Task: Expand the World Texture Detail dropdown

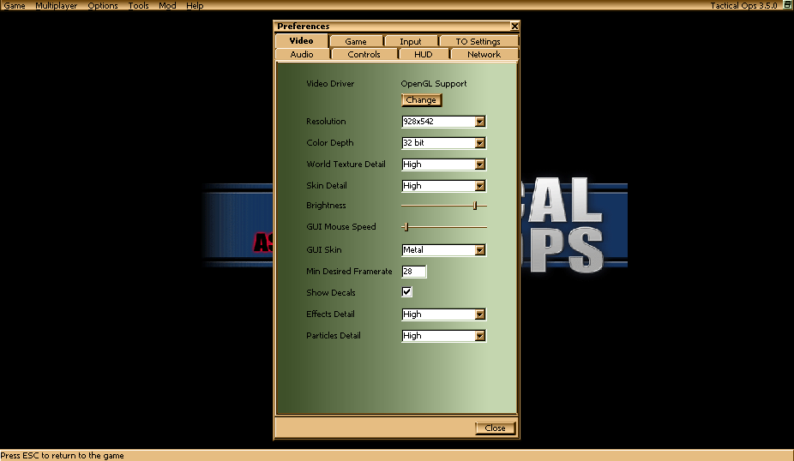Action: (x=479, y=165)
